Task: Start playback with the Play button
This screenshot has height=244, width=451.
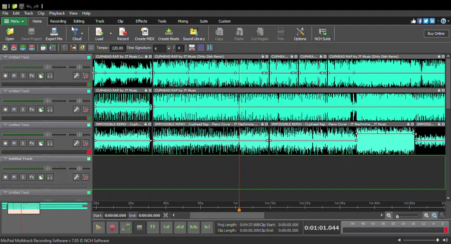Action: click(x=99, y=227)
